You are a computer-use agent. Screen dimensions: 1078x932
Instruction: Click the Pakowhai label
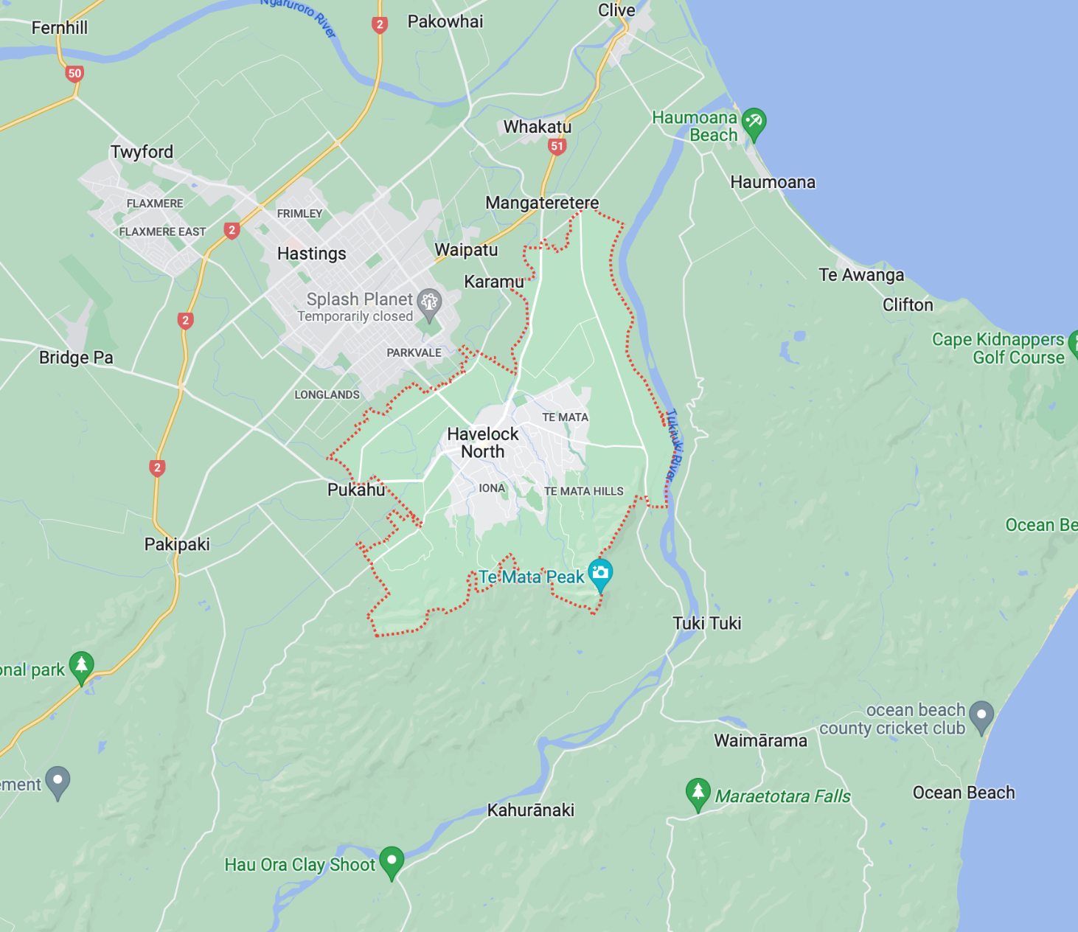point(445,21)
